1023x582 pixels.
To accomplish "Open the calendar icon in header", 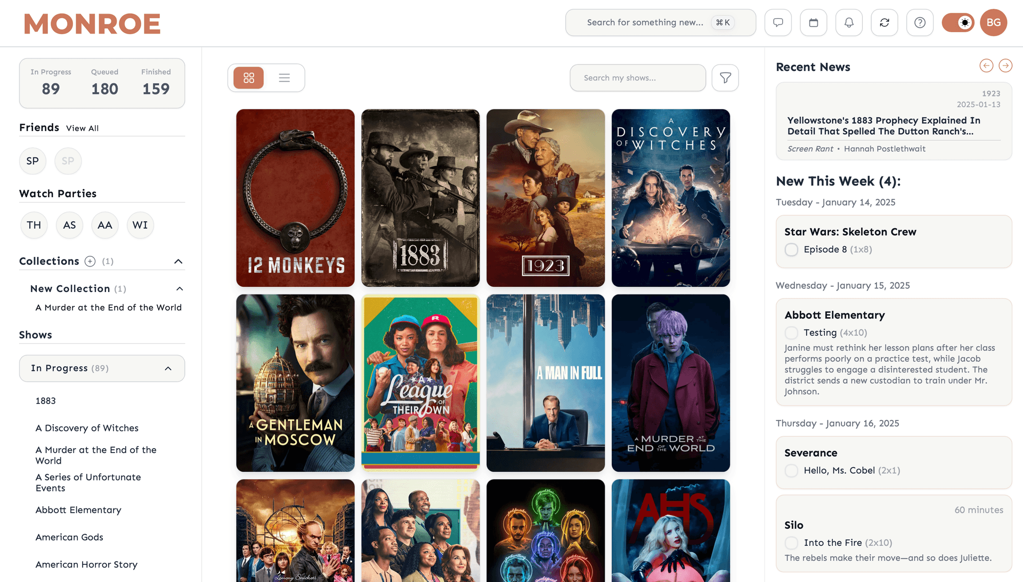I will click(x=814, y=22).
